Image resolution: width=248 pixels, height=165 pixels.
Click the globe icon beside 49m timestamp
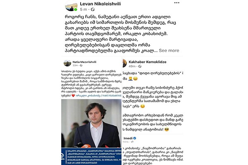[140, 66]
